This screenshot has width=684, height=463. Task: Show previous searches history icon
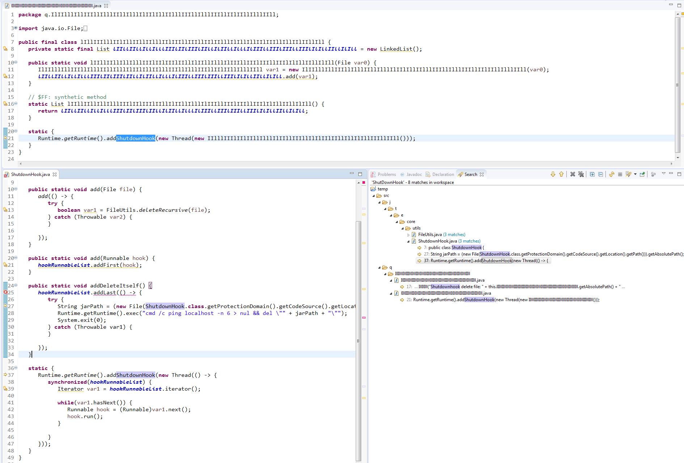[x=629, y=174]
